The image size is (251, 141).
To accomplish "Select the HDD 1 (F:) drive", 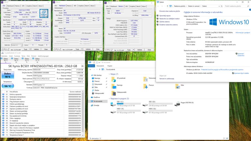I will [x=126, y=111].
